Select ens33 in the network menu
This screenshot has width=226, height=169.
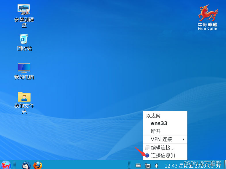(x=165, y=123)
